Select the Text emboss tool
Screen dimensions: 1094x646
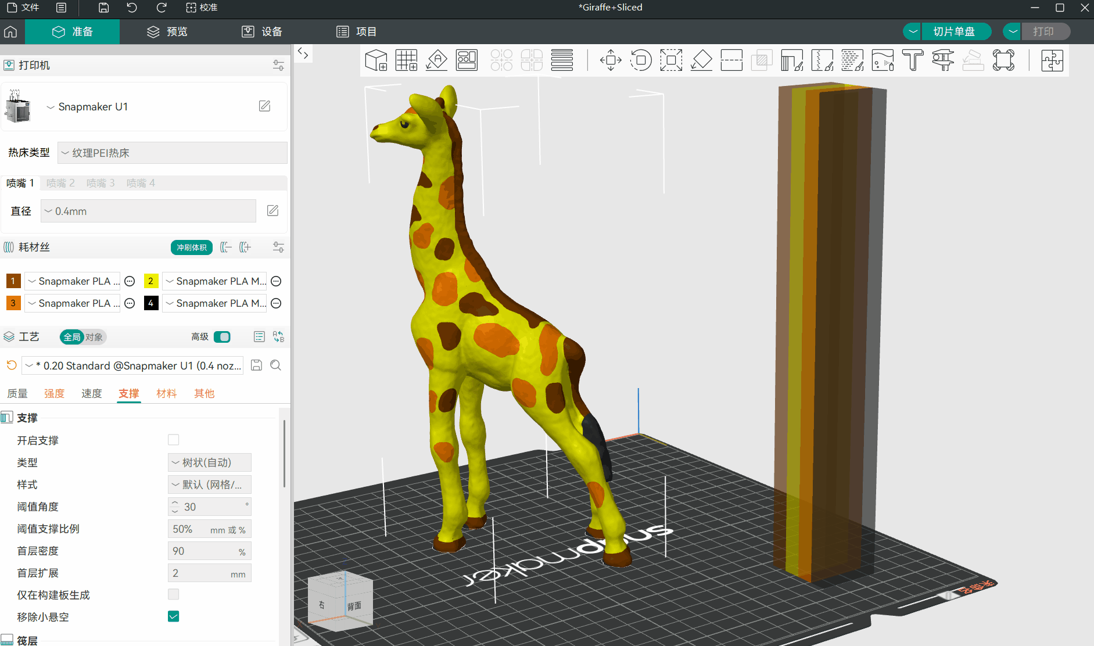[913, 60]
